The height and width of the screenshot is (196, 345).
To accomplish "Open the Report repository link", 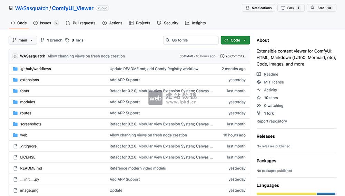I will 272,121.
